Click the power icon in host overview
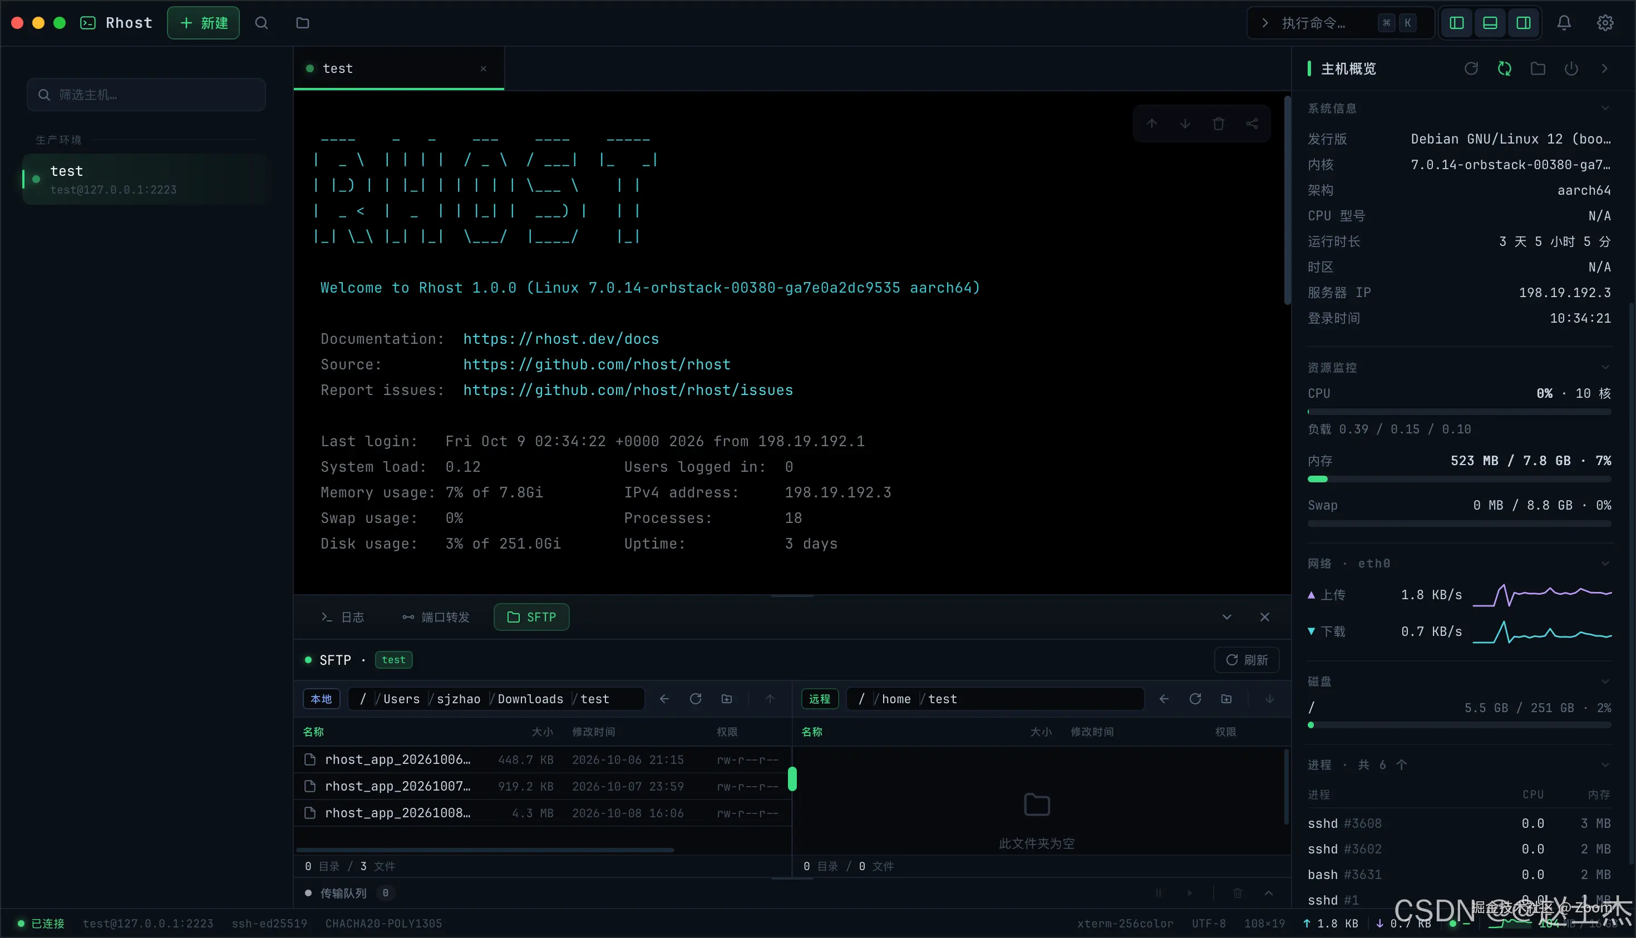1636x938 pixels. (x=1571, y=68)
